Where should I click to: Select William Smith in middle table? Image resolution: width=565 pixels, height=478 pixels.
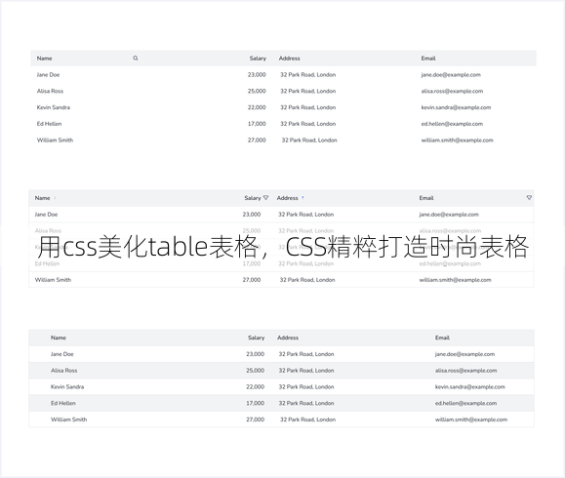pos(53,280)
